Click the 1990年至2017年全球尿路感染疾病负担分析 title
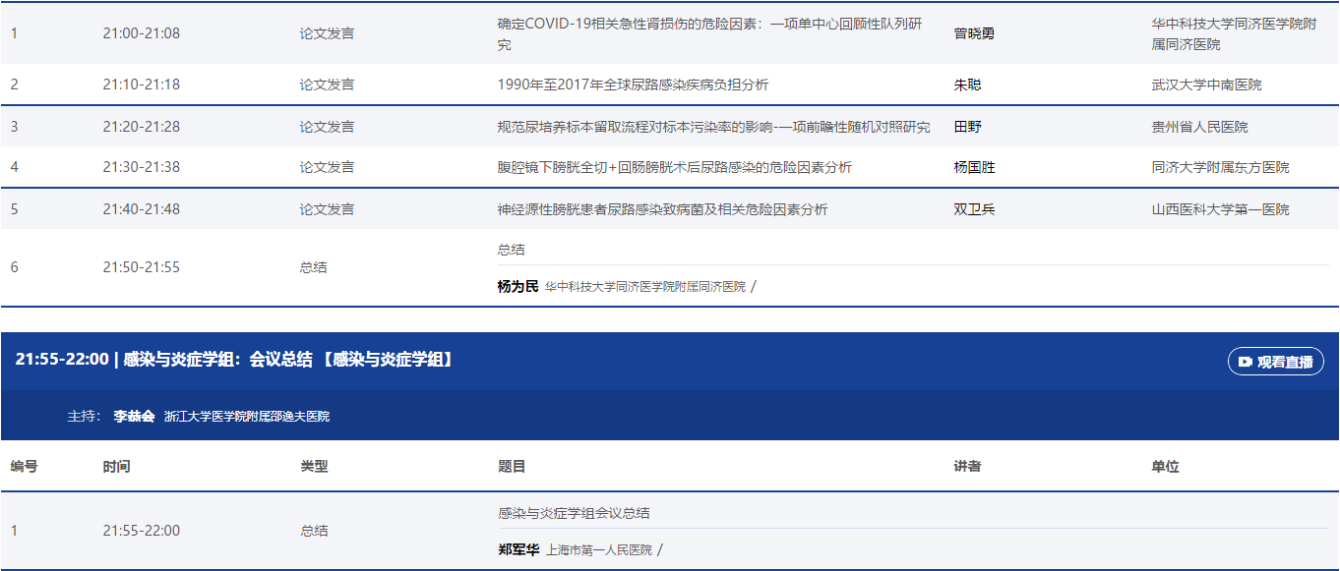 633,85
